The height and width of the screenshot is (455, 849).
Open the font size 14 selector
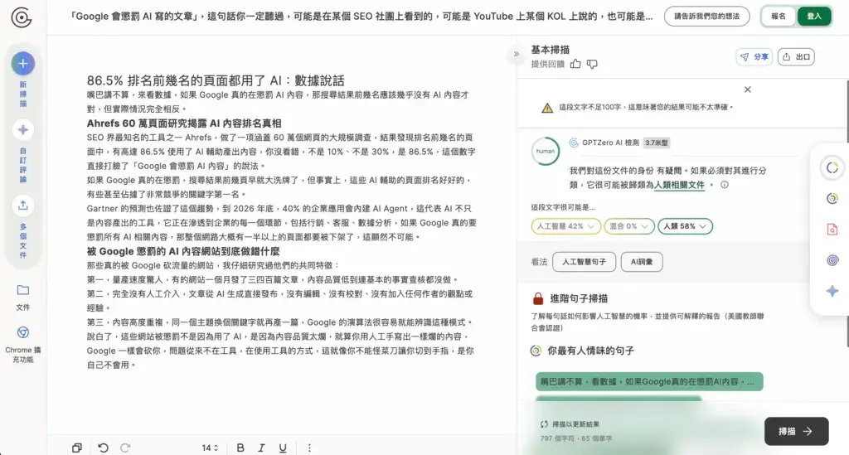[209, 448]
